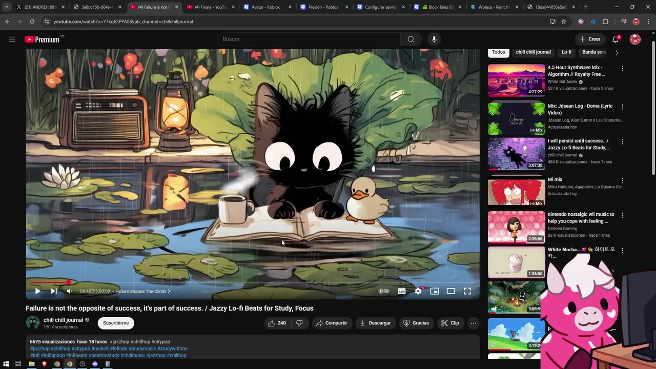Select the Todos filter chip

[x=498, y=52]
